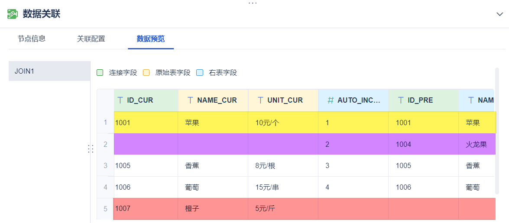Click the blue 右表字段 legend swatch

coord(200,73)
